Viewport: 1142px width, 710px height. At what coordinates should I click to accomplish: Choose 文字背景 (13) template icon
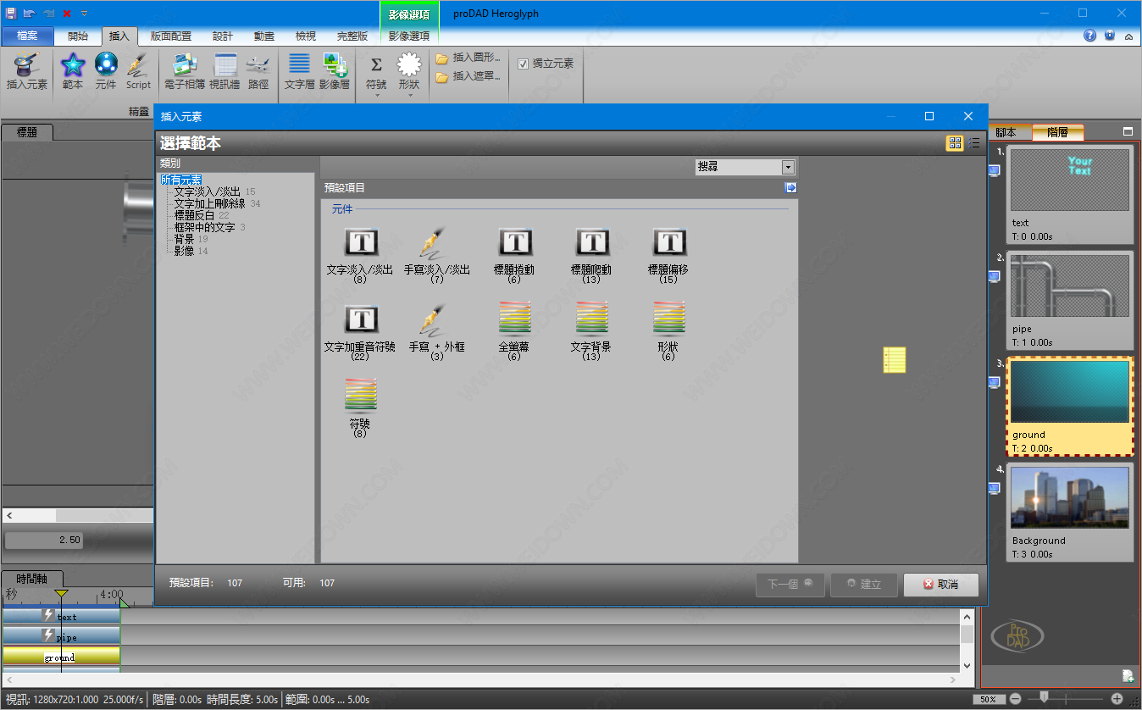[591, 318]
